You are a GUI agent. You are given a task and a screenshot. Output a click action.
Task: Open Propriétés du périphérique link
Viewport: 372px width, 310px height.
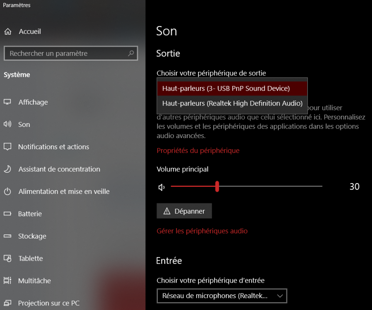(x=198, y=150)
